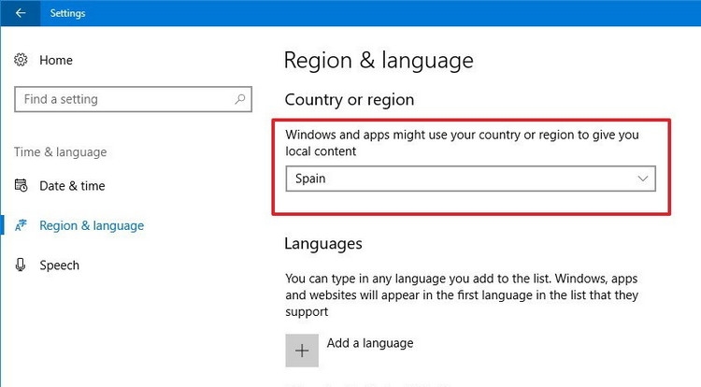Click the Time & language category heading

pyautogui.click(x=61, y=151)
